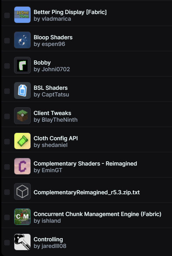Select the BSL Shaders checkbox
The image size is (172, 256).
point(7,91)
